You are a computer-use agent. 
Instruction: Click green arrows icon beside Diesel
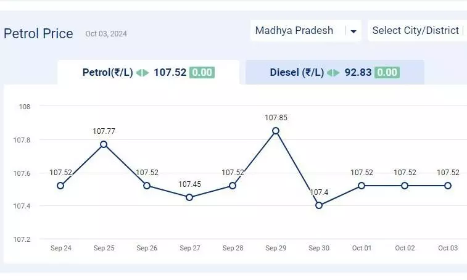point(333,73)
